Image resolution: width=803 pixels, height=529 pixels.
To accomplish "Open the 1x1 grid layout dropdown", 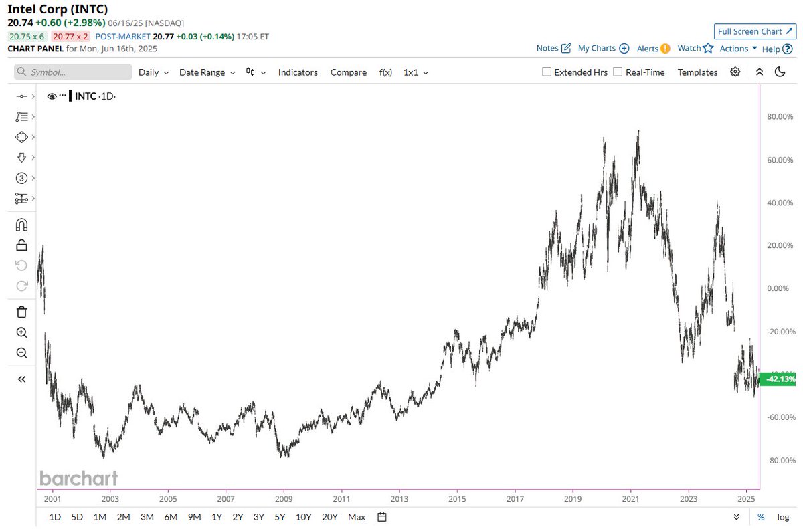I will tap(416, 72).
